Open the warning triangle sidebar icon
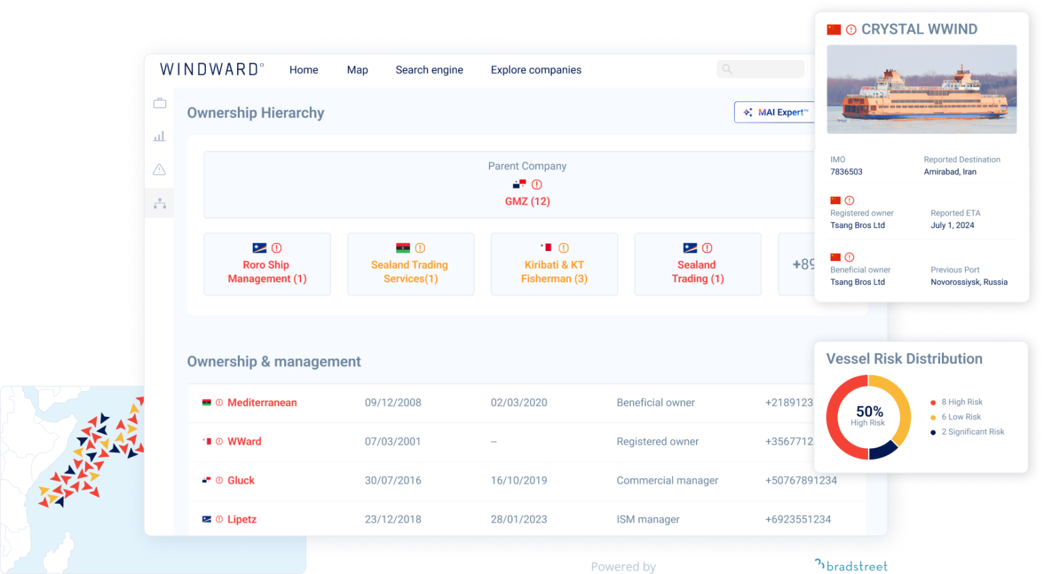The width and height of the screenshot is (1044, 574). click(x=160, y=169)
